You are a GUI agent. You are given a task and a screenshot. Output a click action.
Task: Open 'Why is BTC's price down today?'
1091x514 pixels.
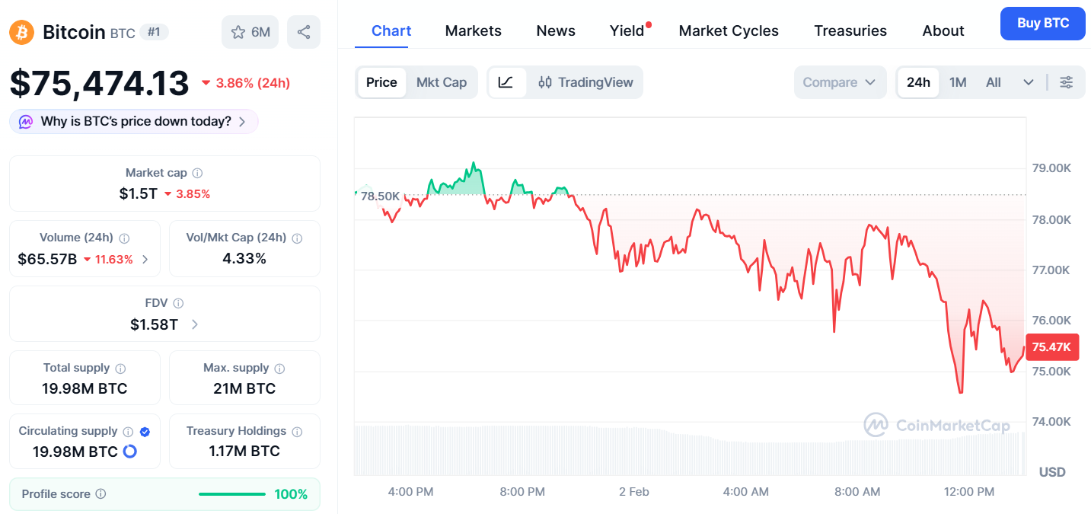point(134,122)
